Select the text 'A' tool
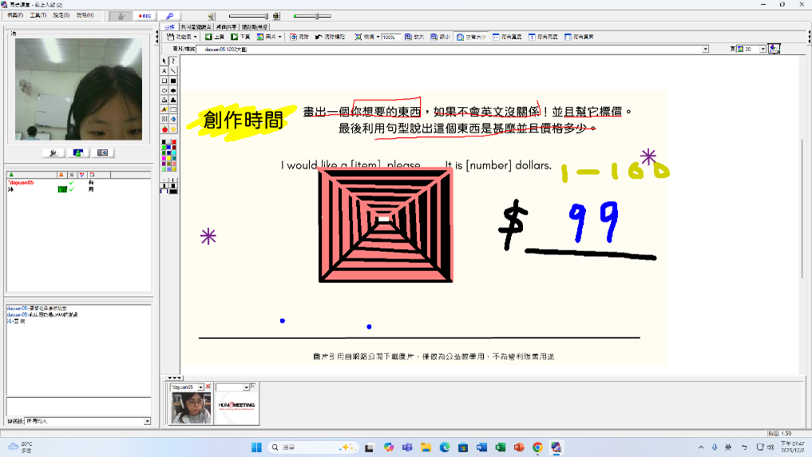812x457 pixels. click(x=164, y=71)
